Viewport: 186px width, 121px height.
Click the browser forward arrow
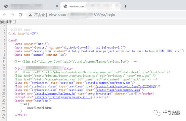click(12, 15)
